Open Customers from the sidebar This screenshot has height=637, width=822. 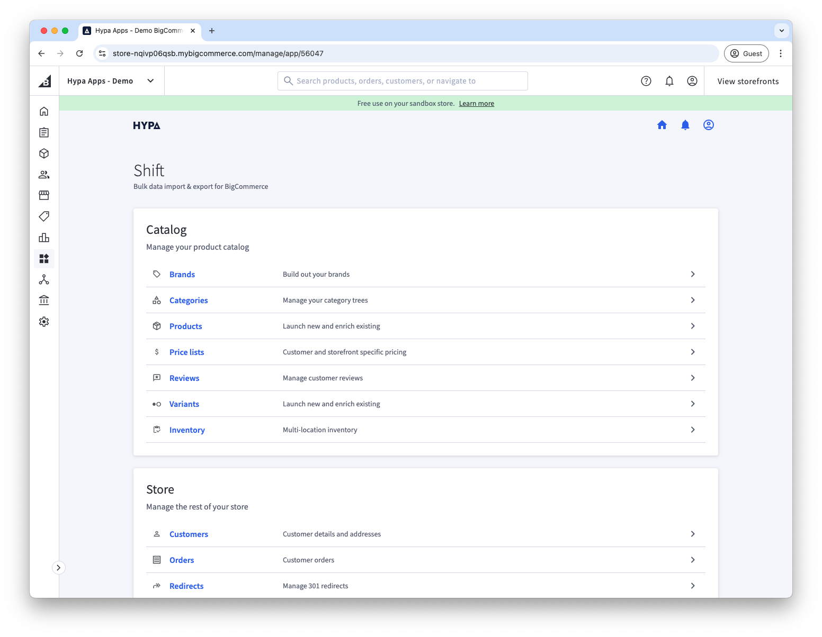pos(44,175)
